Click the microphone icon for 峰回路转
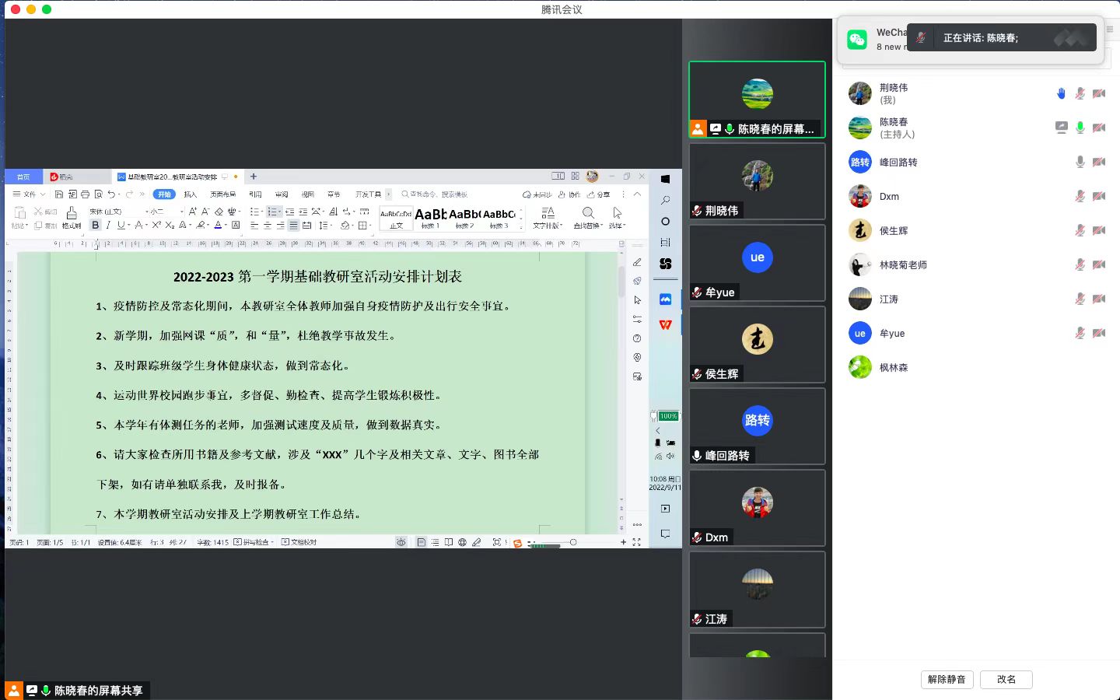This screenshot has width=1120, height=700. tap(1080, 162)
